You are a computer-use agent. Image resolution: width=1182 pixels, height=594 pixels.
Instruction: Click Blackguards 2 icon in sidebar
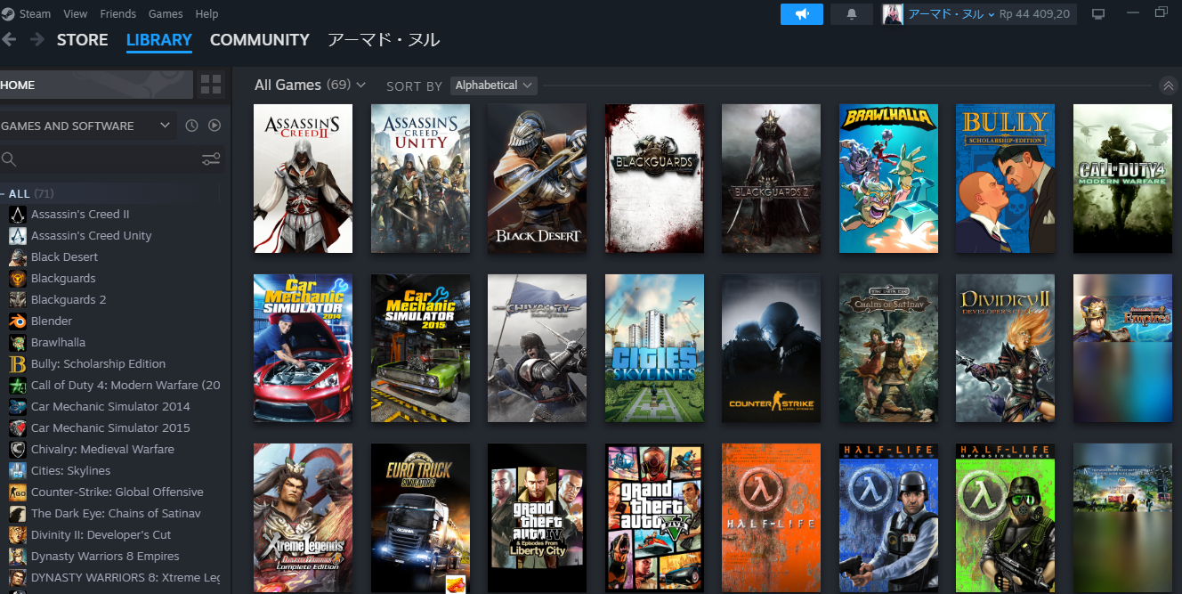[18, 299]
